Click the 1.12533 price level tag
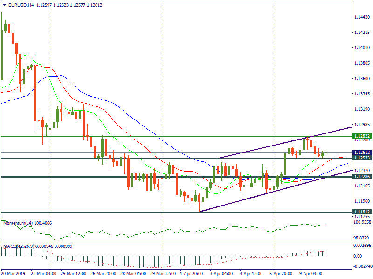The height and width of the screenshot is (279, 373). tap(362, 159)
